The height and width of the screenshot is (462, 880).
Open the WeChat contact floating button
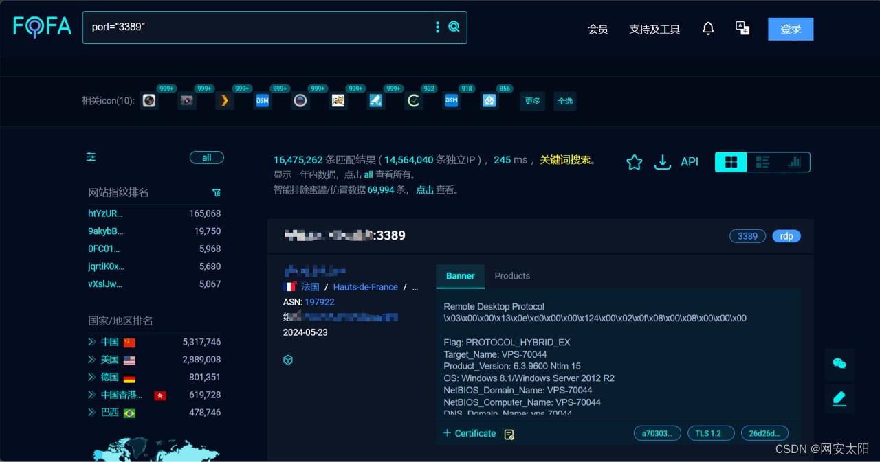coord(839,364)
